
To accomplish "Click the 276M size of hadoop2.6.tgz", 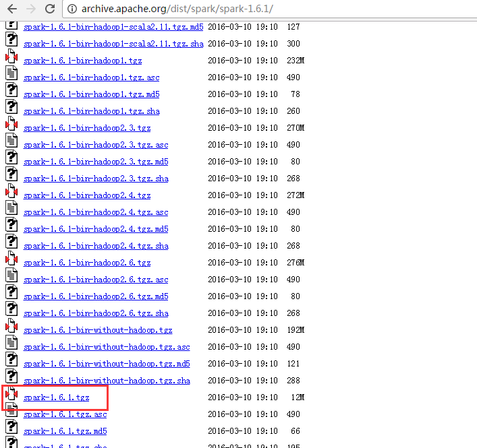I will click(296, 263).
